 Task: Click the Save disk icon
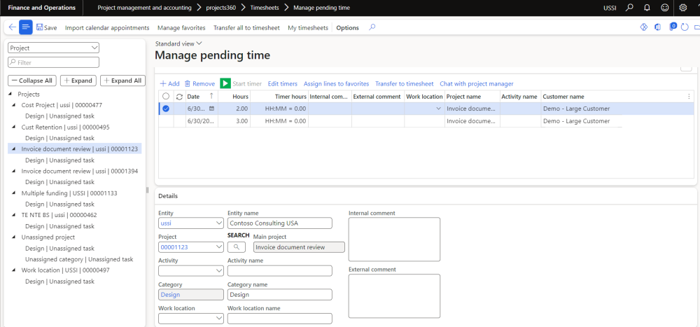click(40, 27)
